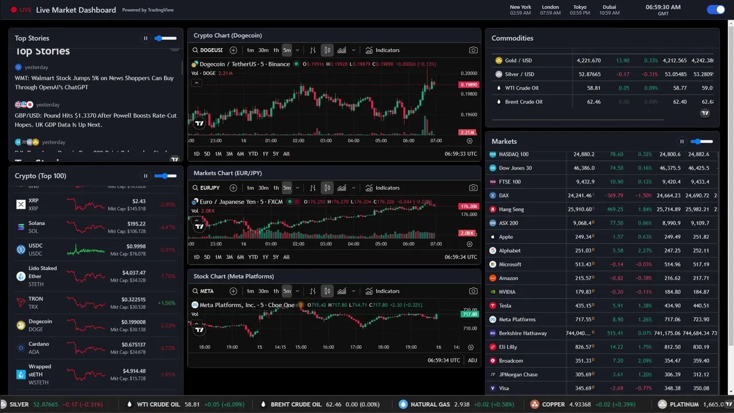Add compare symbol on META chart
The image size is (734, 413).
[233, 291]
